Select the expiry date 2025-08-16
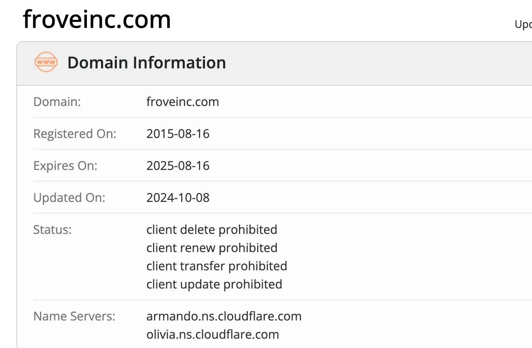This screenshot has height=348, width=532. tap(178, 166)
